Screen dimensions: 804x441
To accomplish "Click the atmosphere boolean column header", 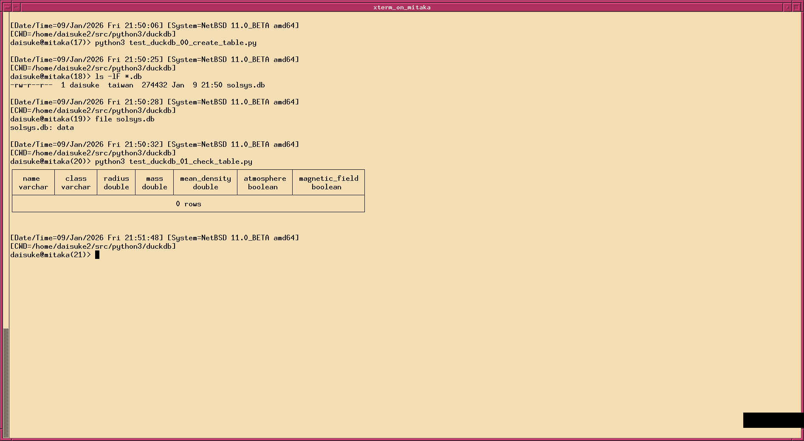I will [x=264, y=183].
